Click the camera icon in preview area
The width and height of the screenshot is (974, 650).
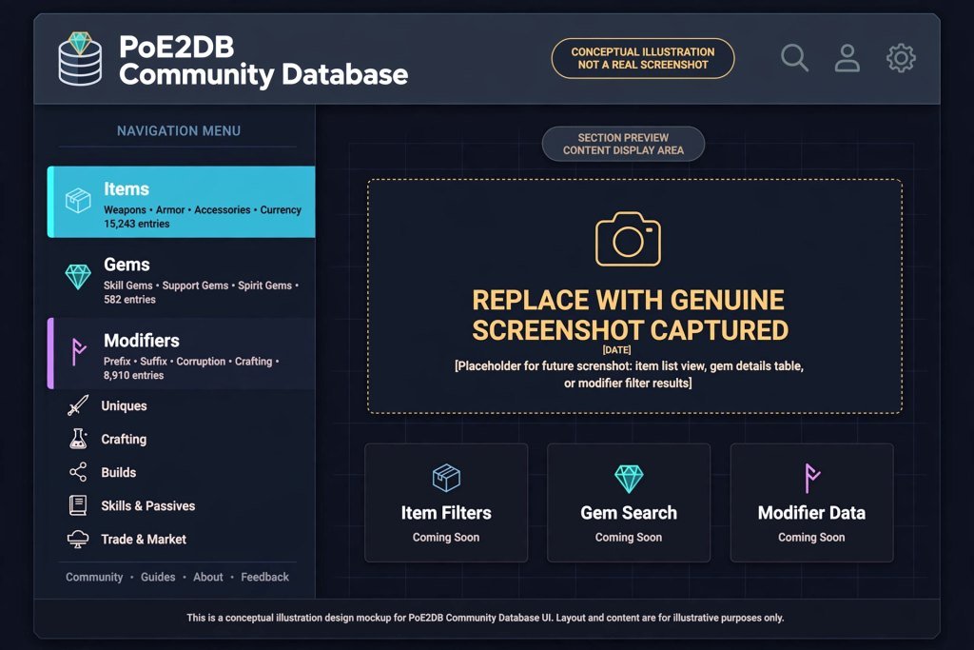click(628, 239)
